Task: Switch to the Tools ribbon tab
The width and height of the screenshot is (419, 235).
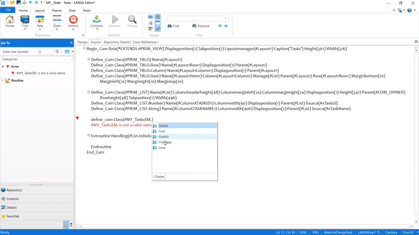Action: click(x=87, y=10)
